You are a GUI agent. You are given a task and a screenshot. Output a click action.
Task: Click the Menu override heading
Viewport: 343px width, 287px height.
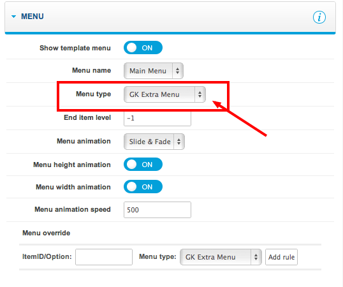pyautogui.click(x=47, y=233)
